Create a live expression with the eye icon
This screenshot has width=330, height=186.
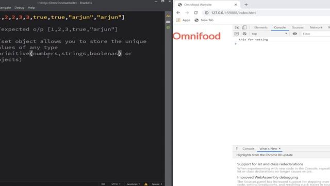(294, 34)
